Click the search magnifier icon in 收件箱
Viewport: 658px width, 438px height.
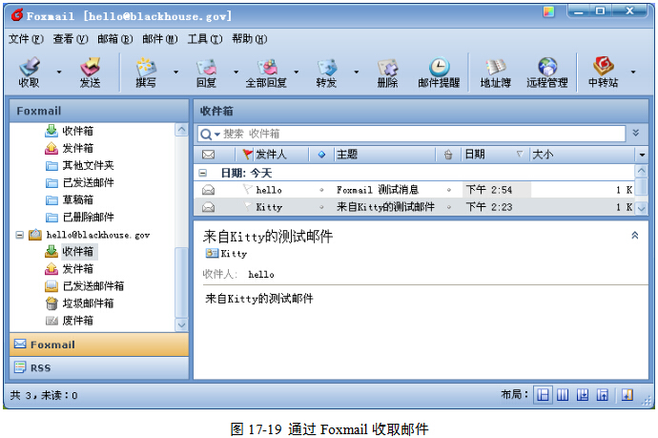[x=206, y=135]
